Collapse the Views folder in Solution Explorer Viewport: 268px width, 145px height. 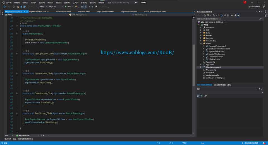[201, 43]
